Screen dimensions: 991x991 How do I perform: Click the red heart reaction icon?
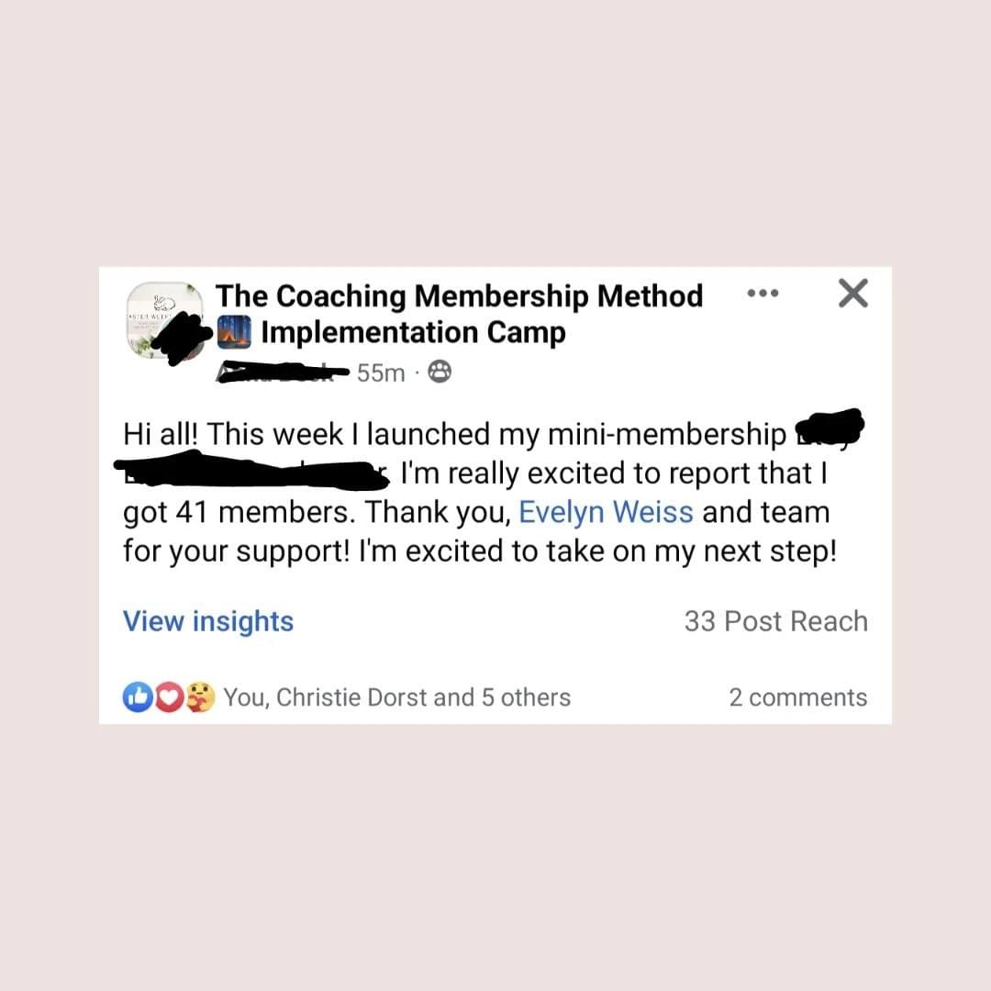coord(169,697)
